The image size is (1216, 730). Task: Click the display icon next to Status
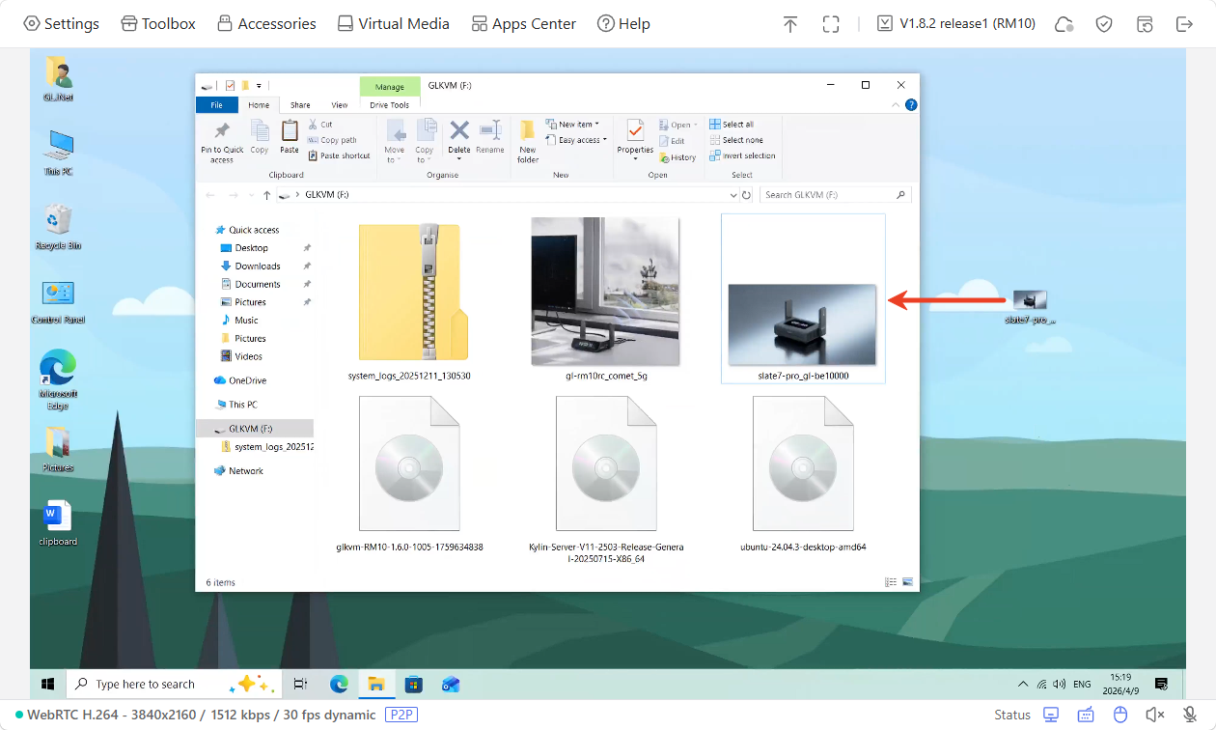click(1051, 715)
